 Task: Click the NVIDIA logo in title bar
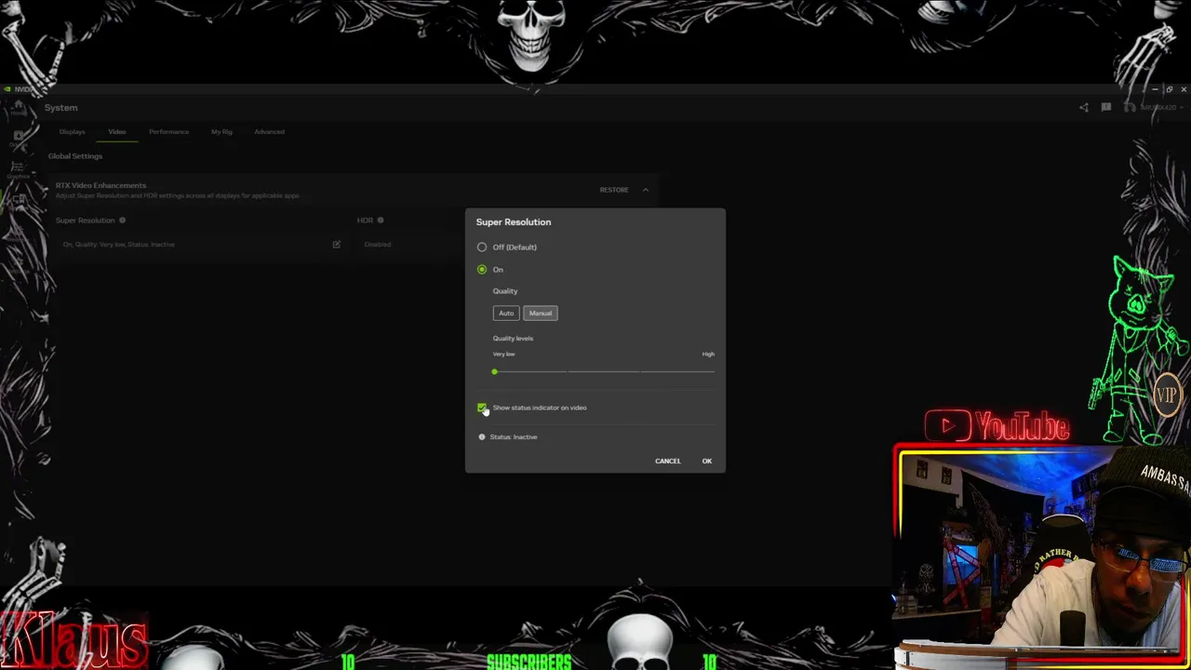pyautogui.click(x=7, y=89)
